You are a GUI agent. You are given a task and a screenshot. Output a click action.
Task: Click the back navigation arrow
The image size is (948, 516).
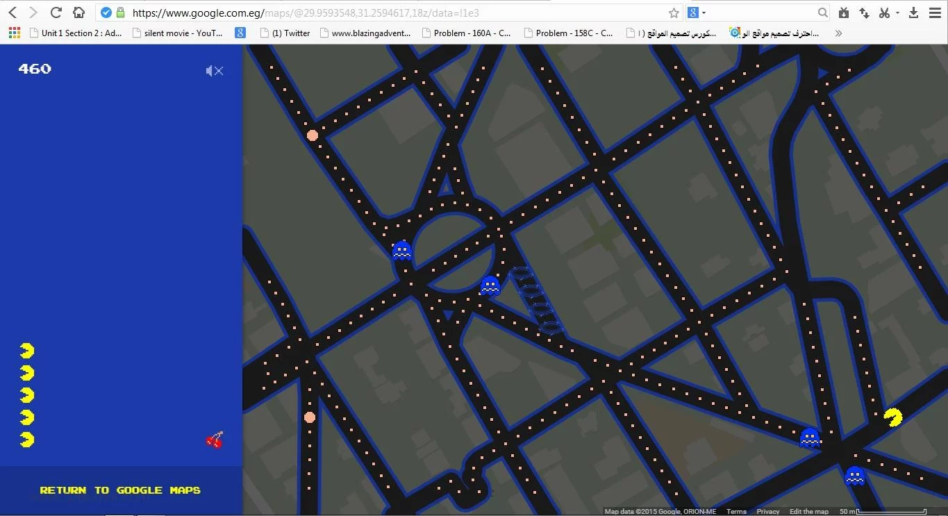click(x=13, y=13)
